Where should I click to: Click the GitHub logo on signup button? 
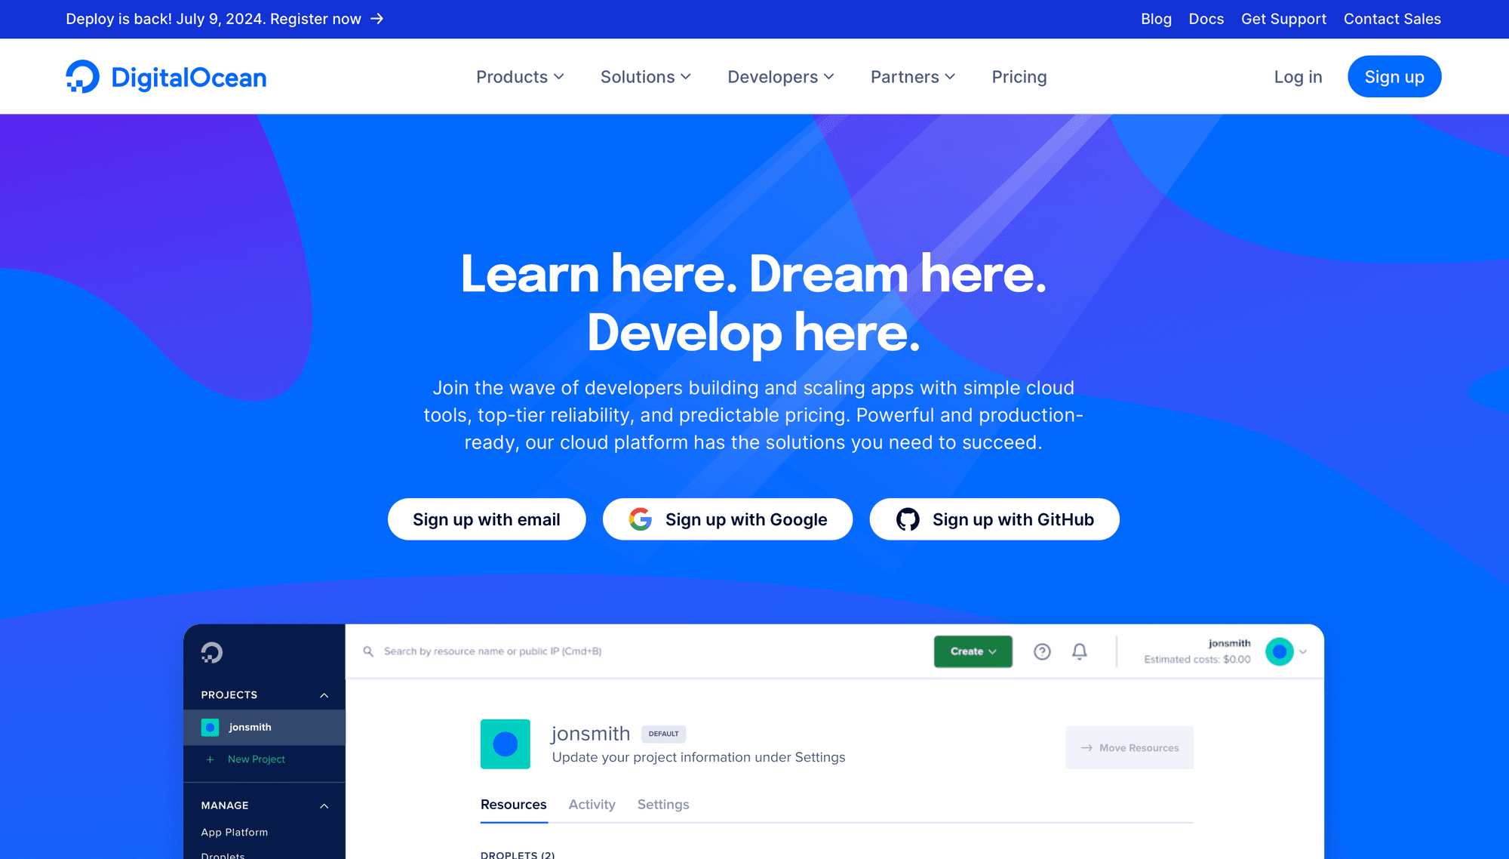(x=907, y=519)
